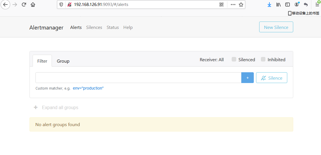Screen dimensions: 321x155
Task: Switch to the Filter tab
Action: [x=42, y=61]
